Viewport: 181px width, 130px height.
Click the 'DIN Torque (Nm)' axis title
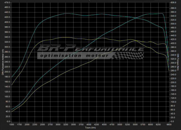point(178,62)
